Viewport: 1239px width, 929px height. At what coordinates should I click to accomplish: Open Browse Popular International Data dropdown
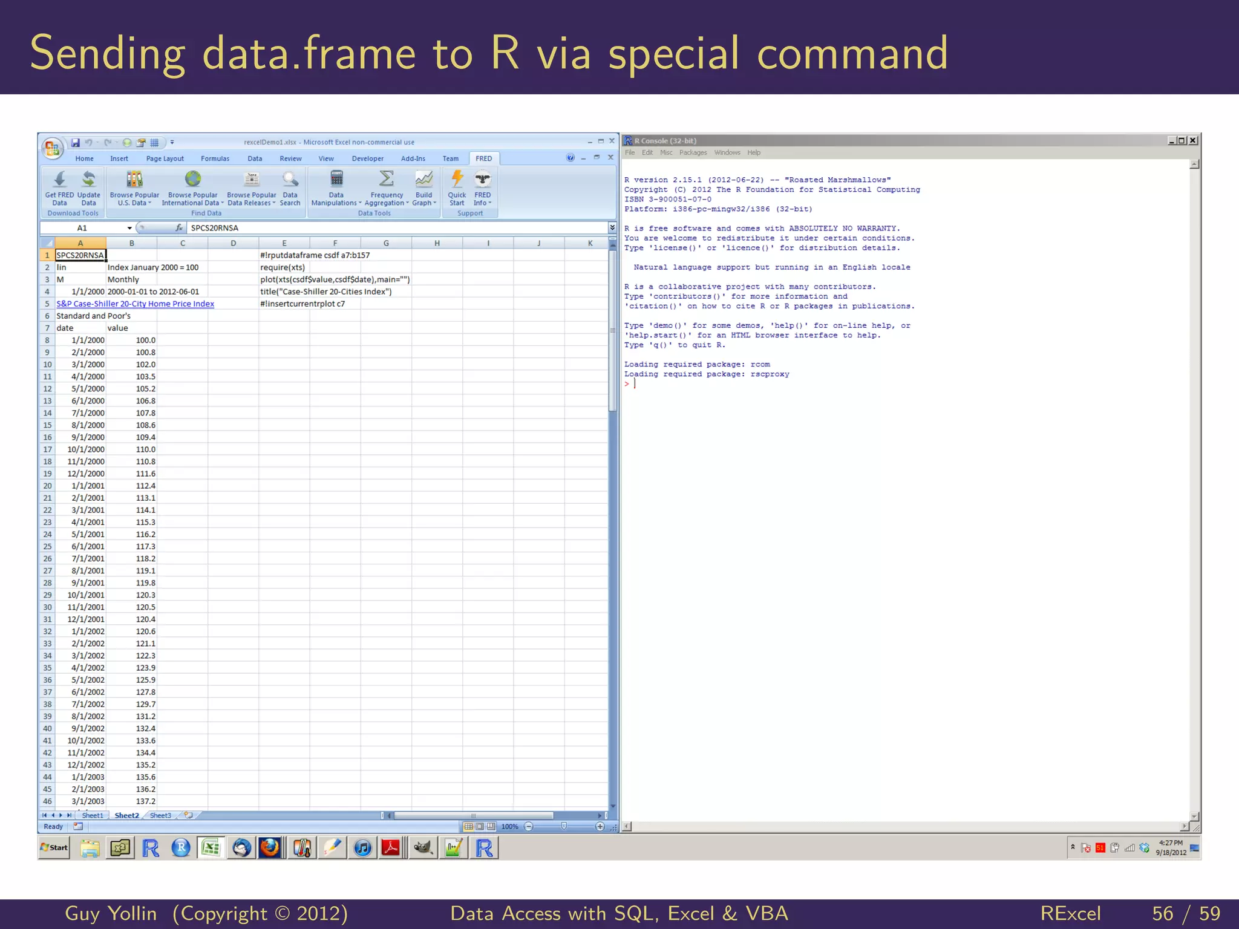pos(192,189)
